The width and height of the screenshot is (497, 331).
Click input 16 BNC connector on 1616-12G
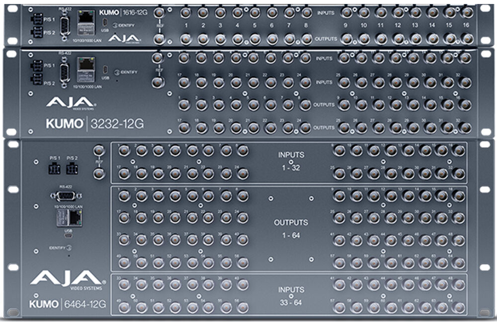click(466, 13)
